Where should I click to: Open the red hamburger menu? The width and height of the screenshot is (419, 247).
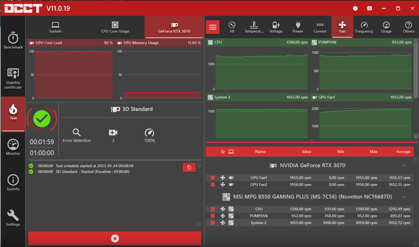pos(213,27)
